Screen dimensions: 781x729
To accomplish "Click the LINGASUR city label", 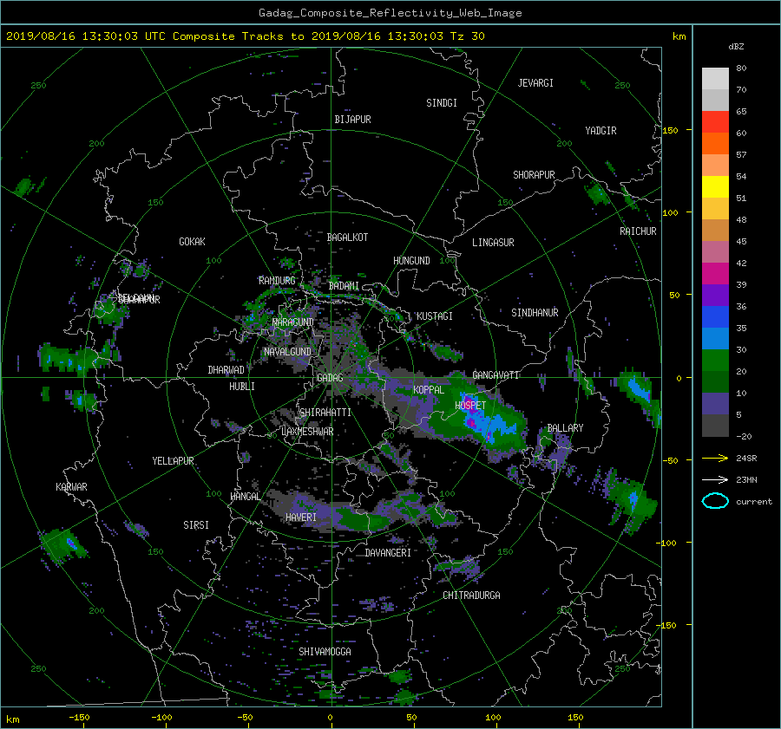I will point(493,243).
